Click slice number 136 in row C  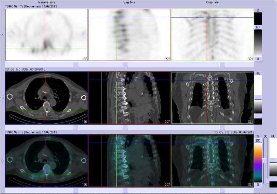click(85, 184)
